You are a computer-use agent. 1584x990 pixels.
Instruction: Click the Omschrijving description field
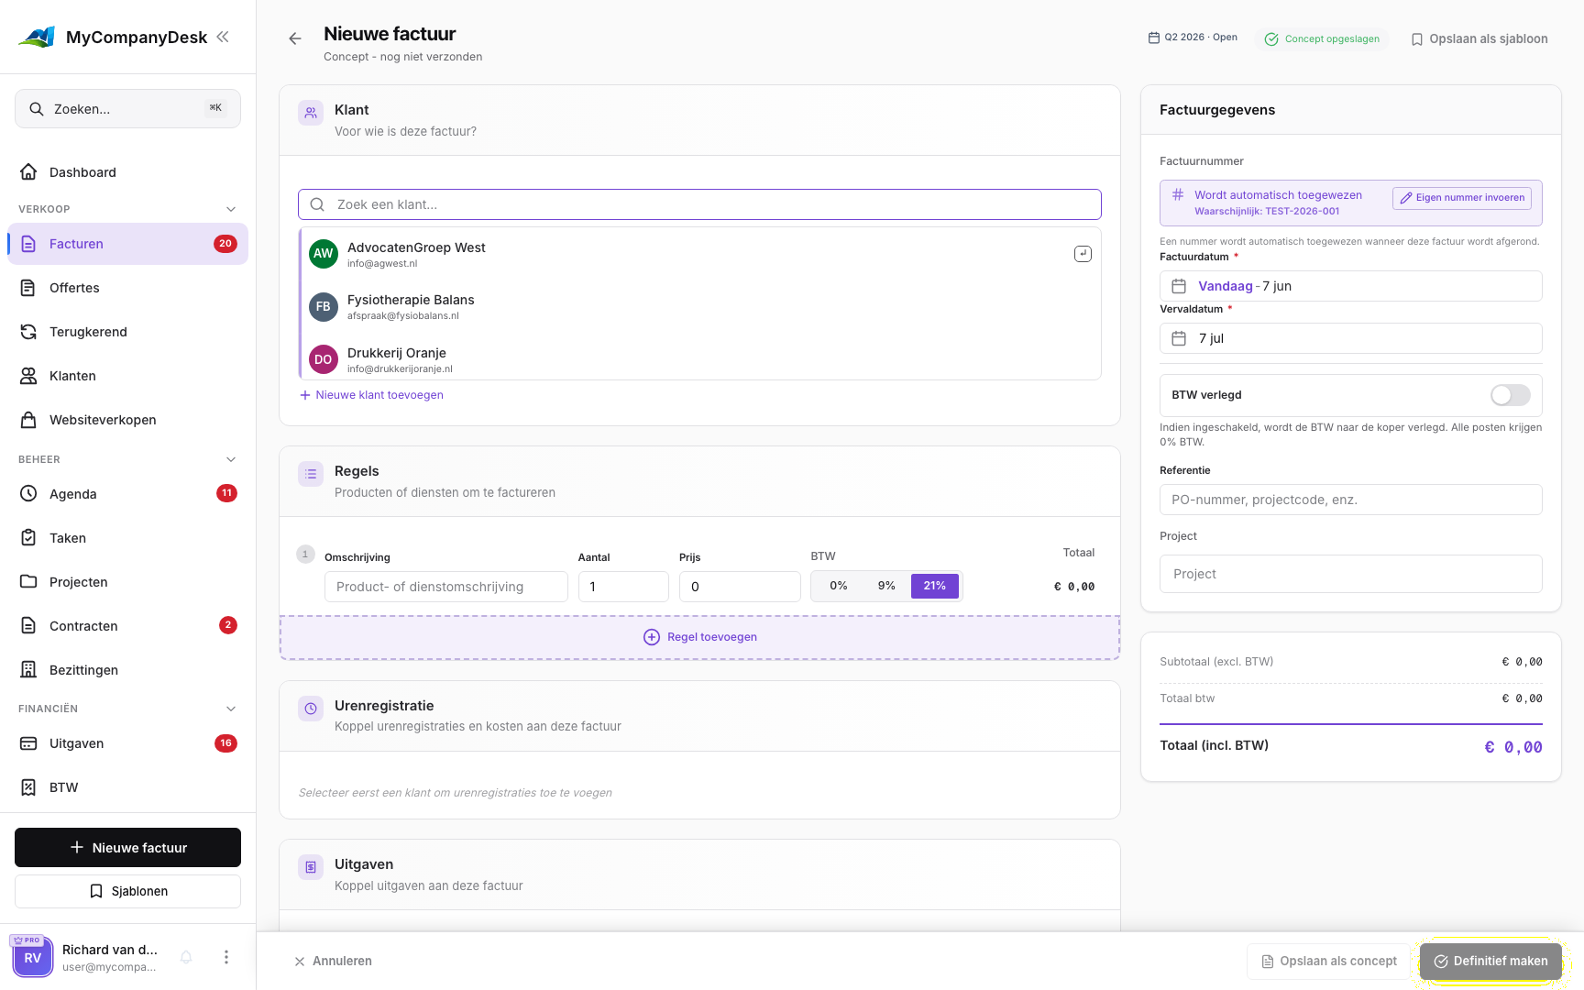point(446,587)
